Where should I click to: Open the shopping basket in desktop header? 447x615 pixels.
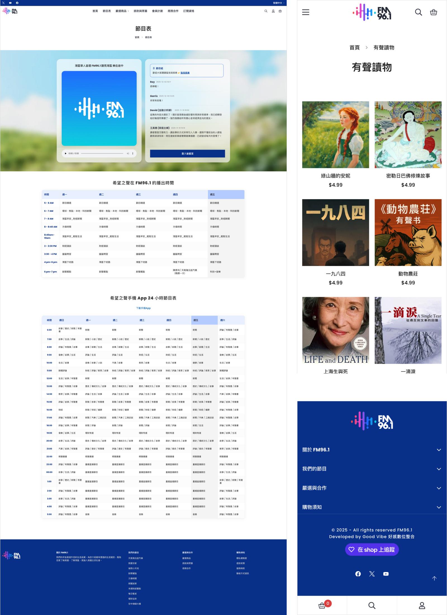280,11
